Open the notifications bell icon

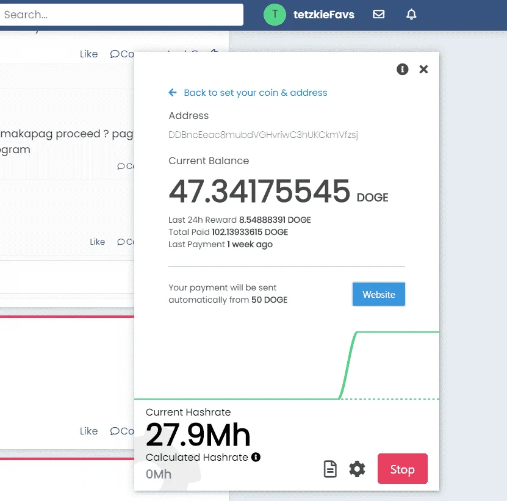click(x=411, y=14)
